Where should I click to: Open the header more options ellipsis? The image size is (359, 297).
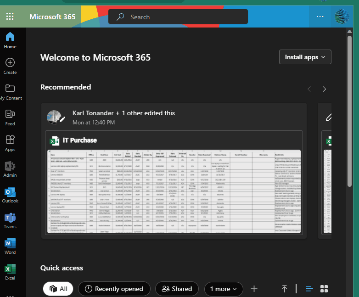pyautogui.click(x=320, y=17)
